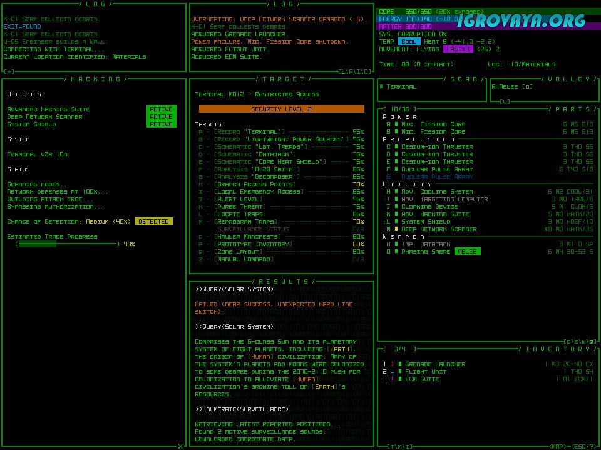Click yellow status square beside Deep Network Scanner
The height and width of the screenshot is (450, 601).
(396, 229)
